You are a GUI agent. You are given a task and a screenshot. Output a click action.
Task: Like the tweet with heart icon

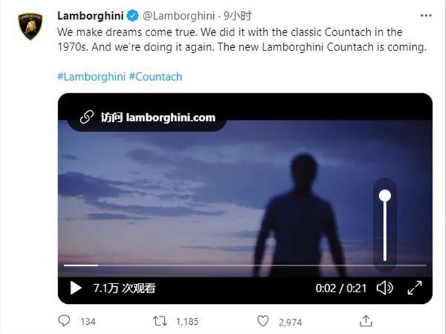[262, 321]
